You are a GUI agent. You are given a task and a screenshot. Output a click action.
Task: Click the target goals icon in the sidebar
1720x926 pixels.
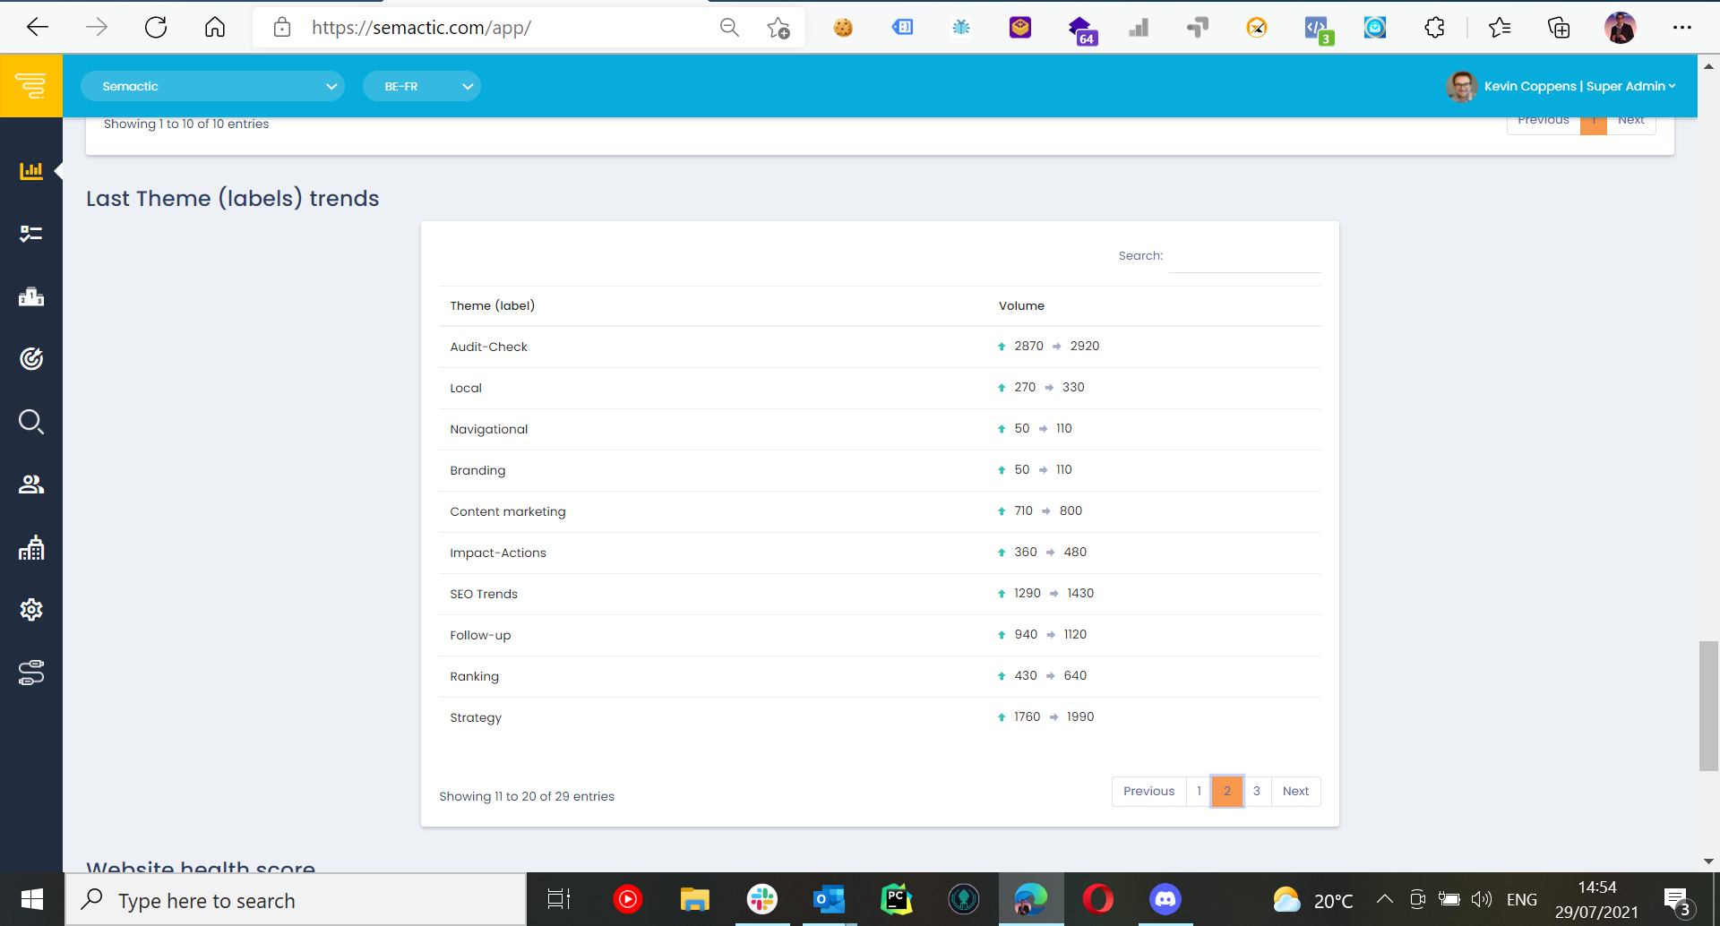(31, 358)
